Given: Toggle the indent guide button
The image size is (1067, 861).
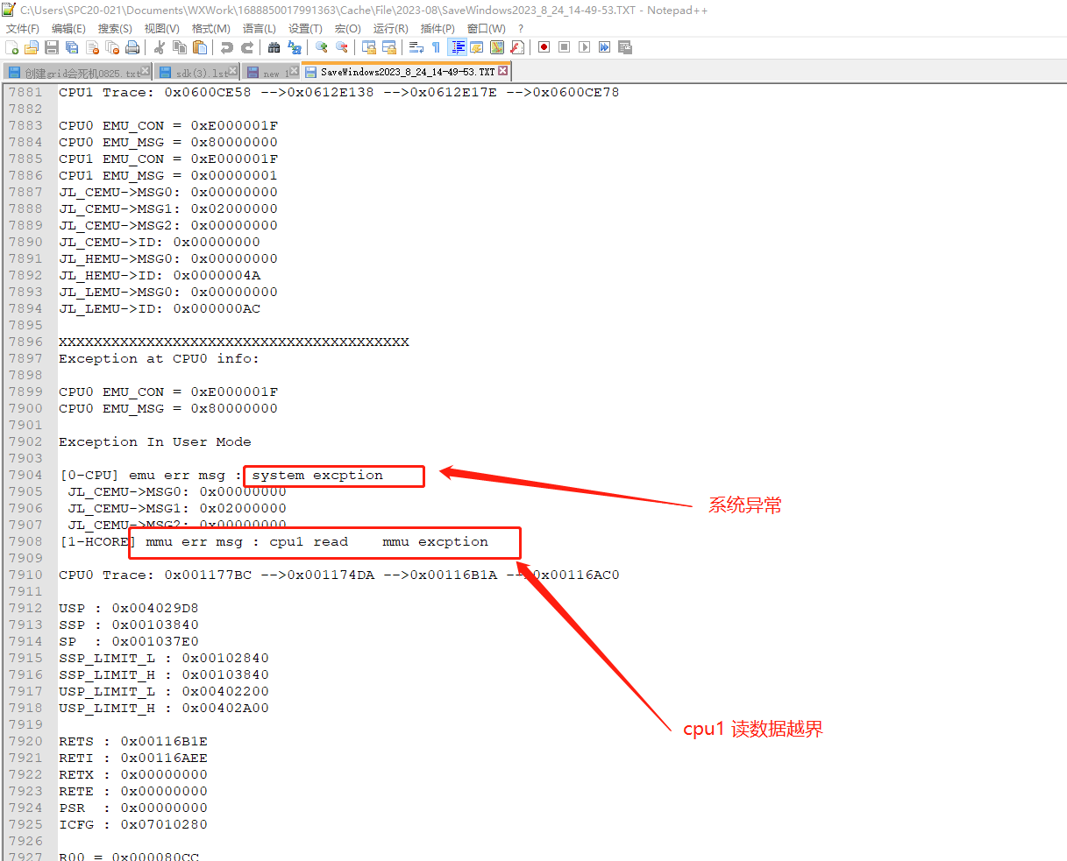Looking at the screenshot, I should coord(457,47).
